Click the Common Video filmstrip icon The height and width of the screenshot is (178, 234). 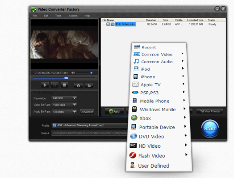coord(137,54)
